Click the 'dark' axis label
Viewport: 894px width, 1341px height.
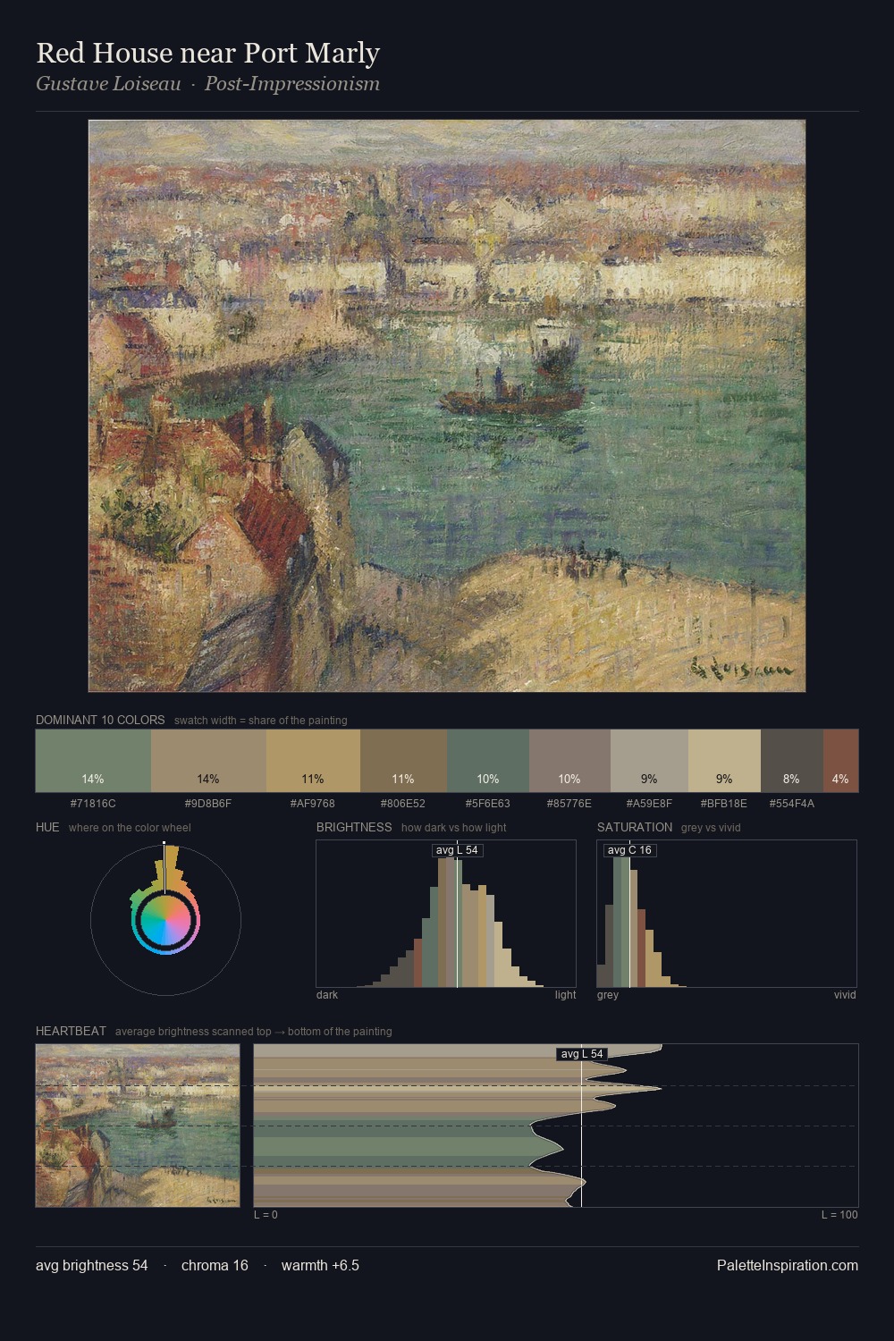point(327,995)
